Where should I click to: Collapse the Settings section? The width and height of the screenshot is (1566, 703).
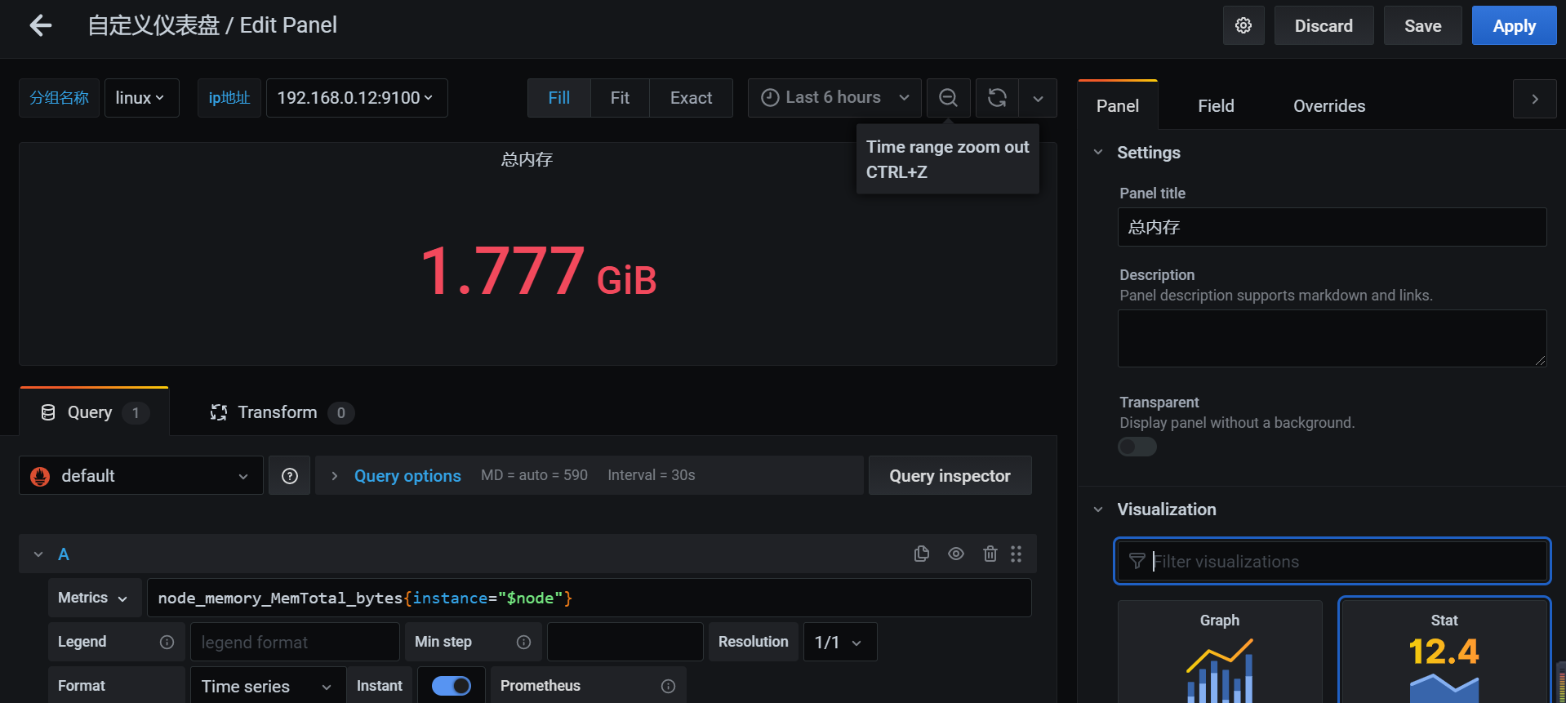1098,153
